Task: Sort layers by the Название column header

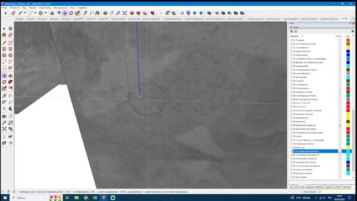Action: pos(294,36)
